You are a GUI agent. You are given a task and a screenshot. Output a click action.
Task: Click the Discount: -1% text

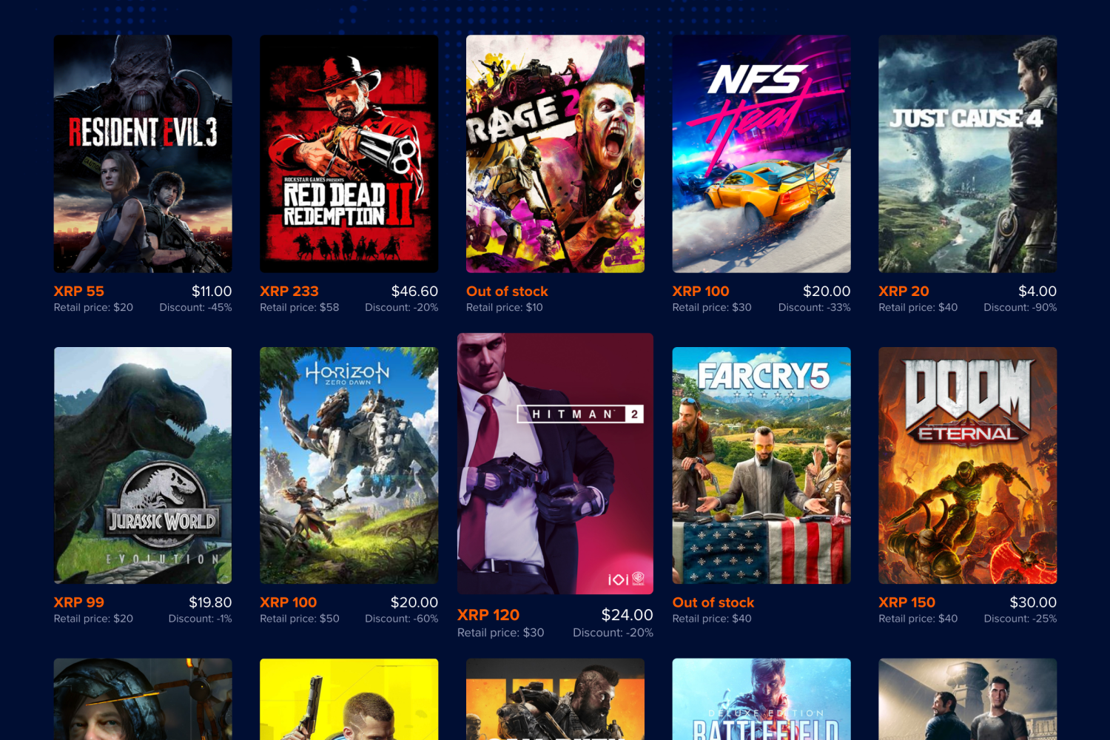click(x=201, y=619)
